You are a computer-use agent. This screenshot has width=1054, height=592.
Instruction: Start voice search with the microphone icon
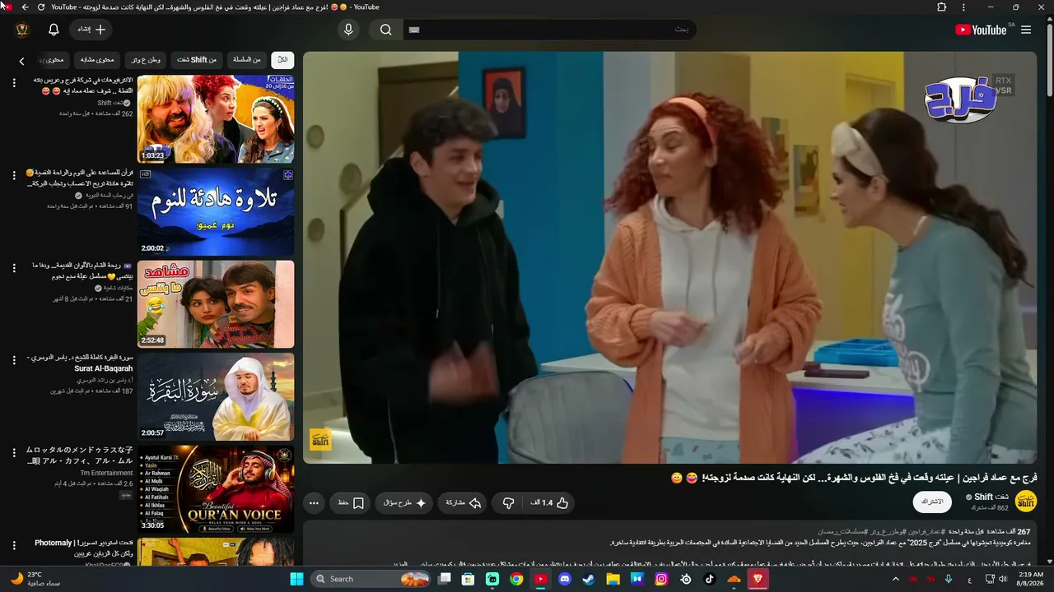click(x=348, y=30)
